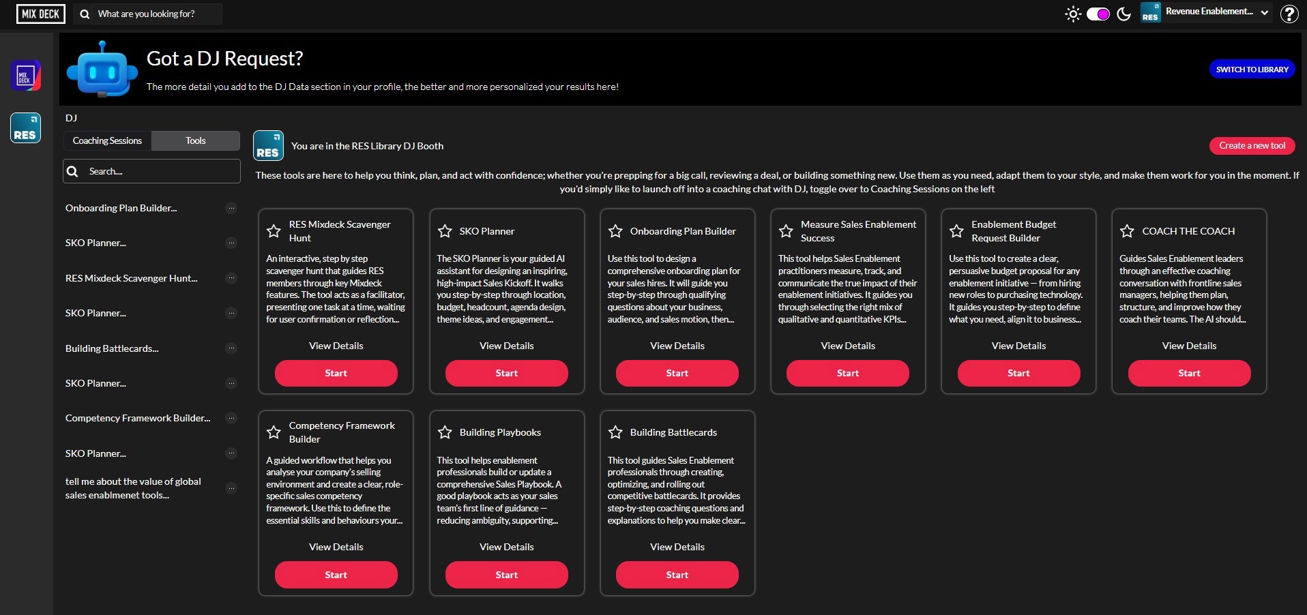Click the sun light-mode icon
Image resolution: width=1307 pixels, height=615 pixels.
[1073, 14]
